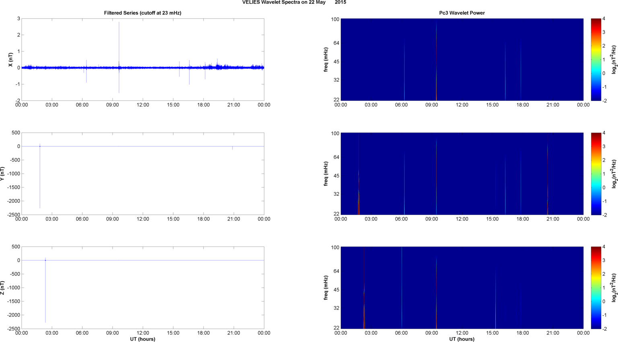Screen dimensions: 618x342
Task: Click 'freq (mHz)' label of the middle wavelet panel
Action: click(x=326, y=174)
